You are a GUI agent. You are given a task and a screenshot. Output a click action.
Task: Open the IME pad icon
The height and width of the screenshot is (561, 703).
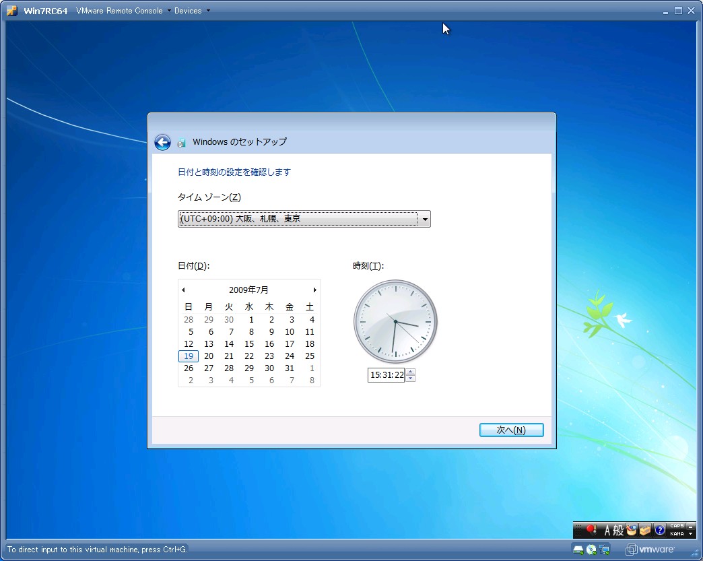632,531
